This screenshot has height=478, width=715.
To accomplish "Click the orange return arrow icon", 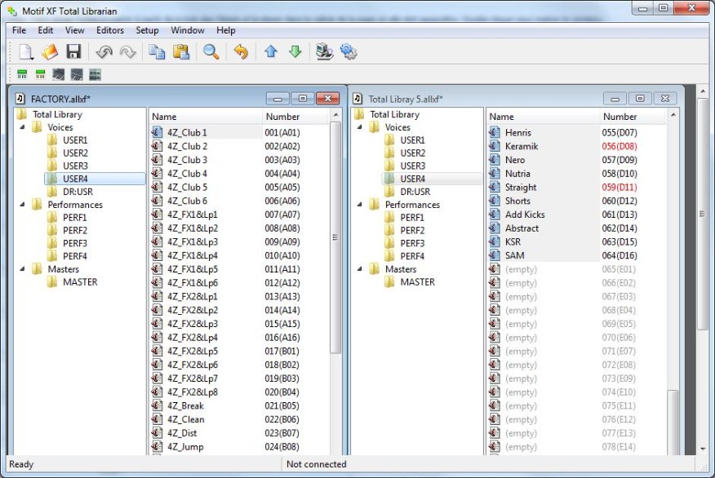I will click(x=241, y=52).
